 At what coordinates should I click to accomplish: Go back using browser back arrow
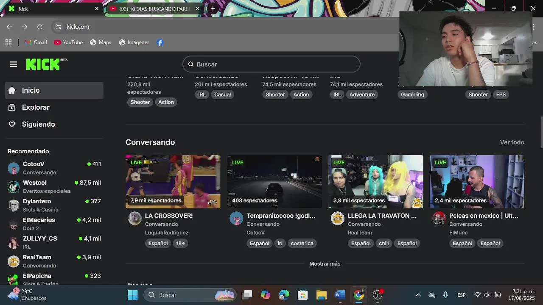click(9, 27)
